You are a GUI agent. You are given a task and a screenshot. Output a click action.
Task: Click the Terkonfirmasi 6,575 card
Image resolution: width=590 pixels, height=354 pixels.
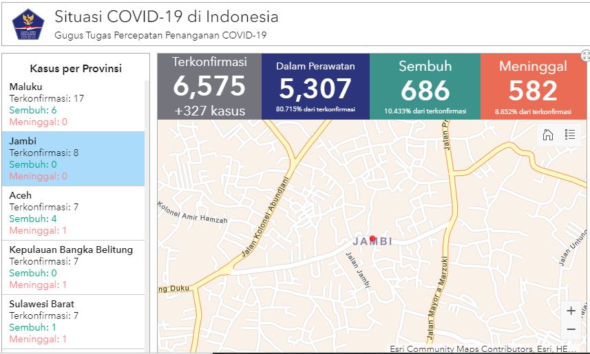click(x=209, y=87)
